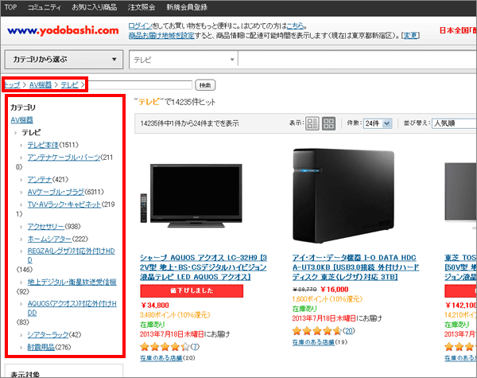Open コミュニティ menu item
Screen dimensions: 477x378
pos(44,7)
